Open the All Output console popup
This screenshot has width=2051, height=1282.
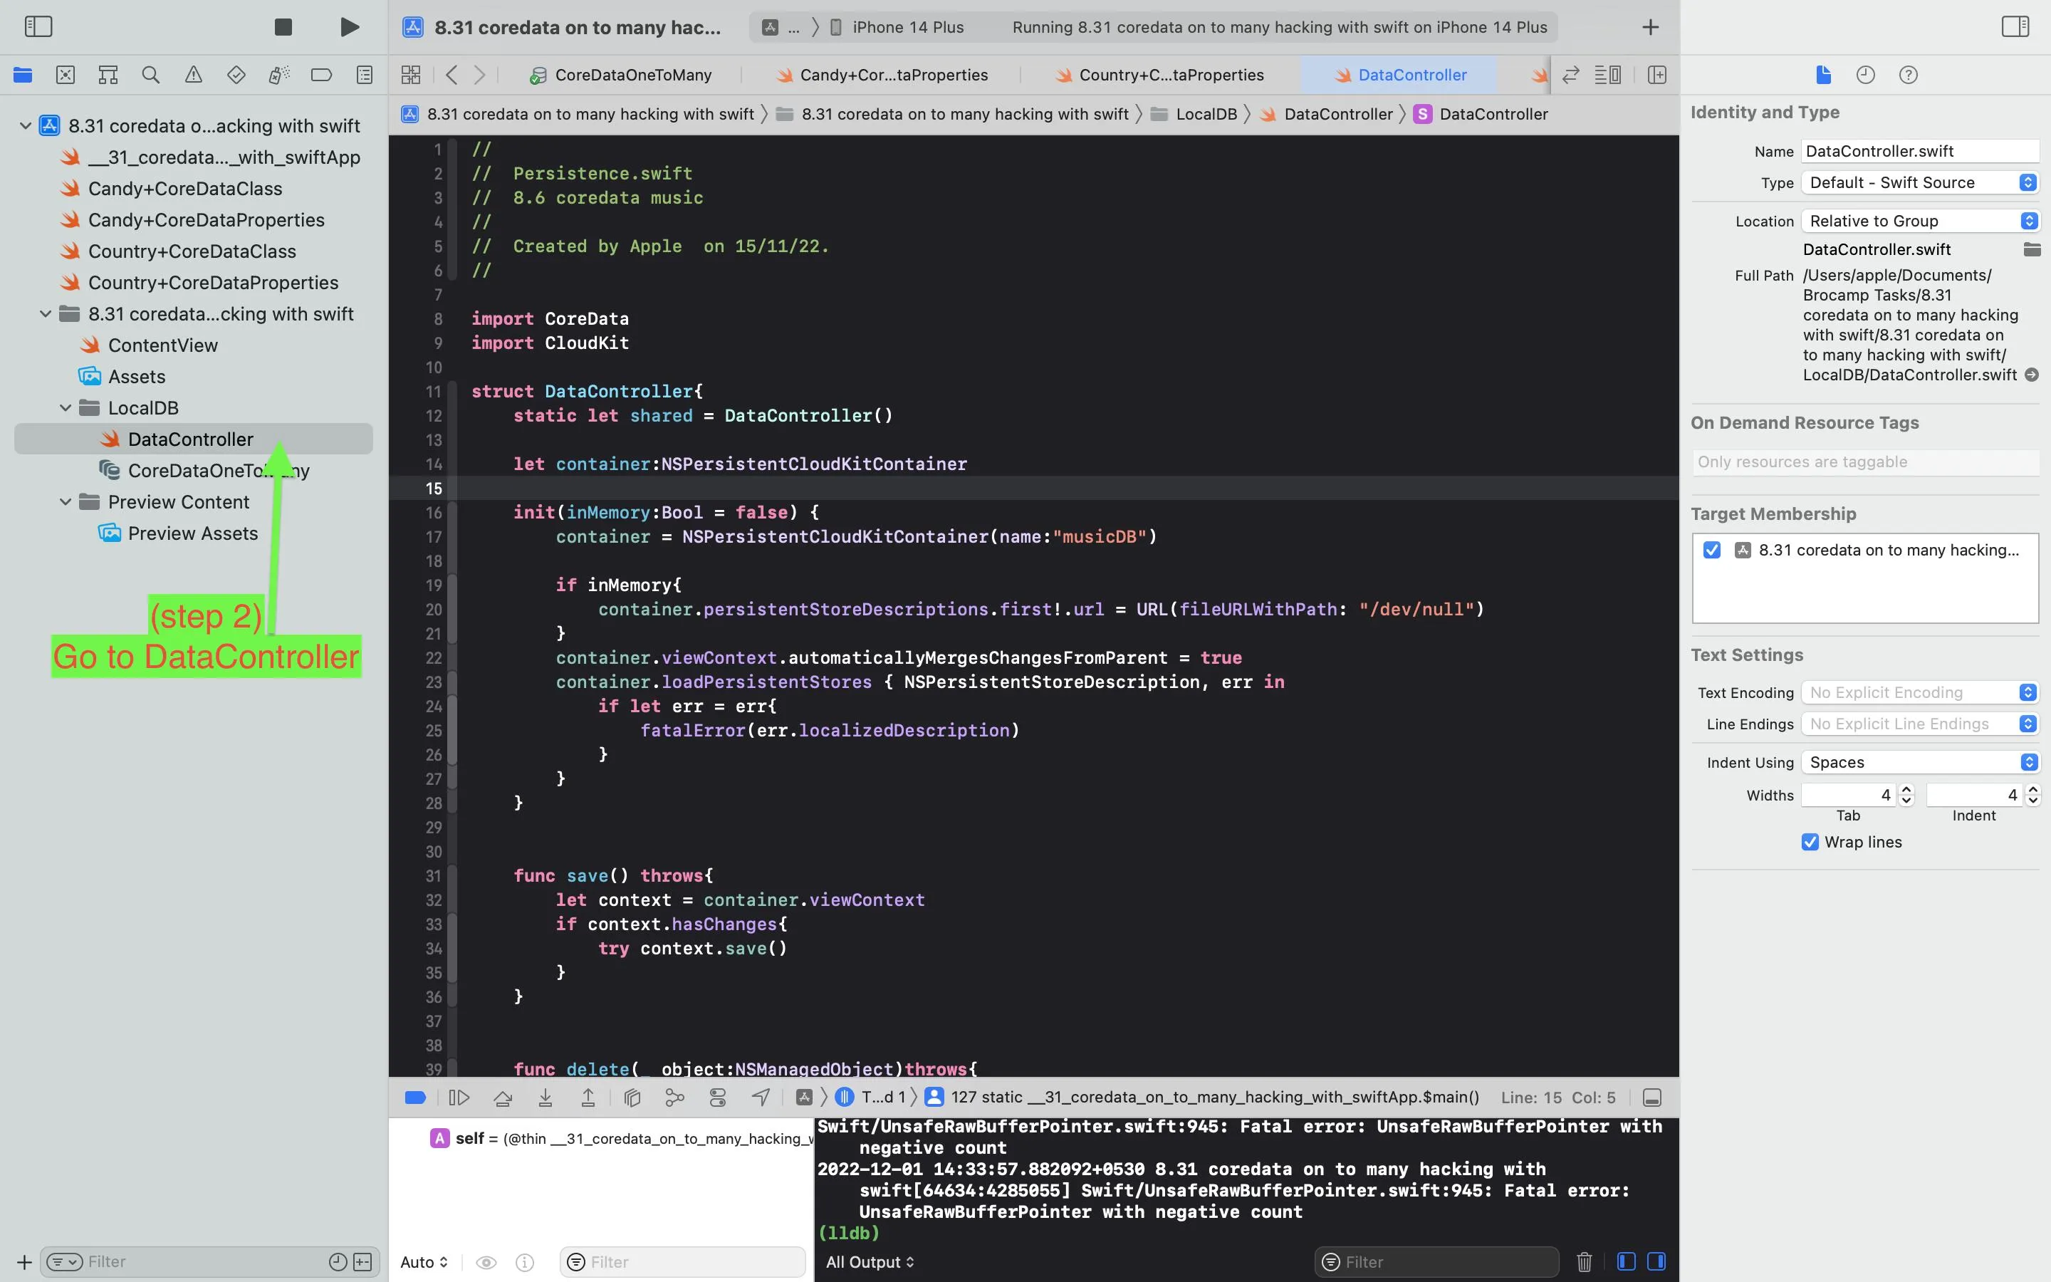tap(870, 1261)
